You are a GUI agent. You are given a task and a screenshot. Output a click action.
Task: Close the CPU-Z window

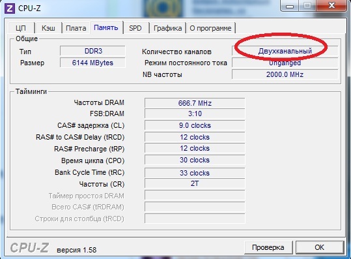pos(331,6)
